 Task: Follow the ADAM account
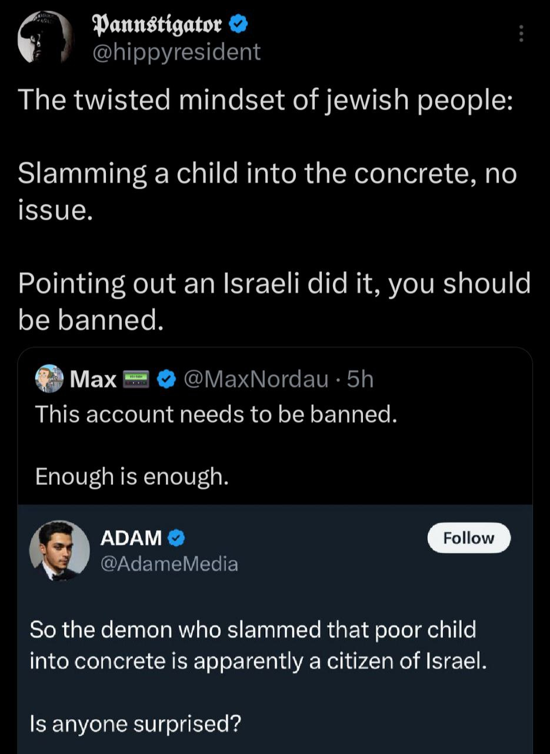coord(468,538)
